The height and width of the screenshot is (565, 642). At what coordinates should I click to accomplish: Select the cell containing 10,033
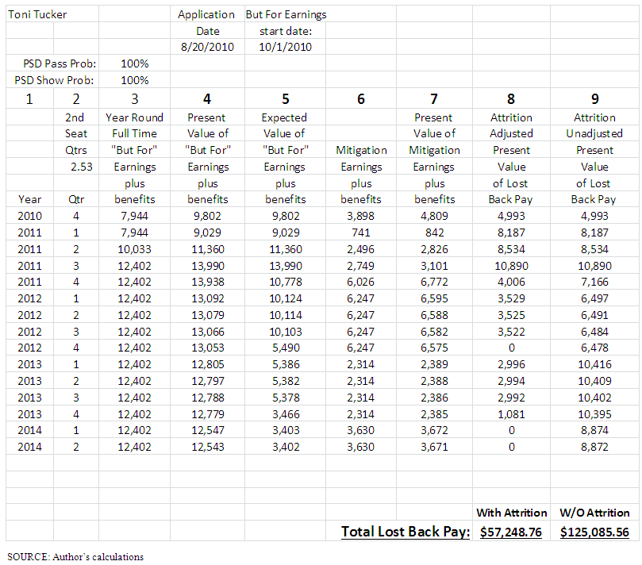(x=134, y=249)
